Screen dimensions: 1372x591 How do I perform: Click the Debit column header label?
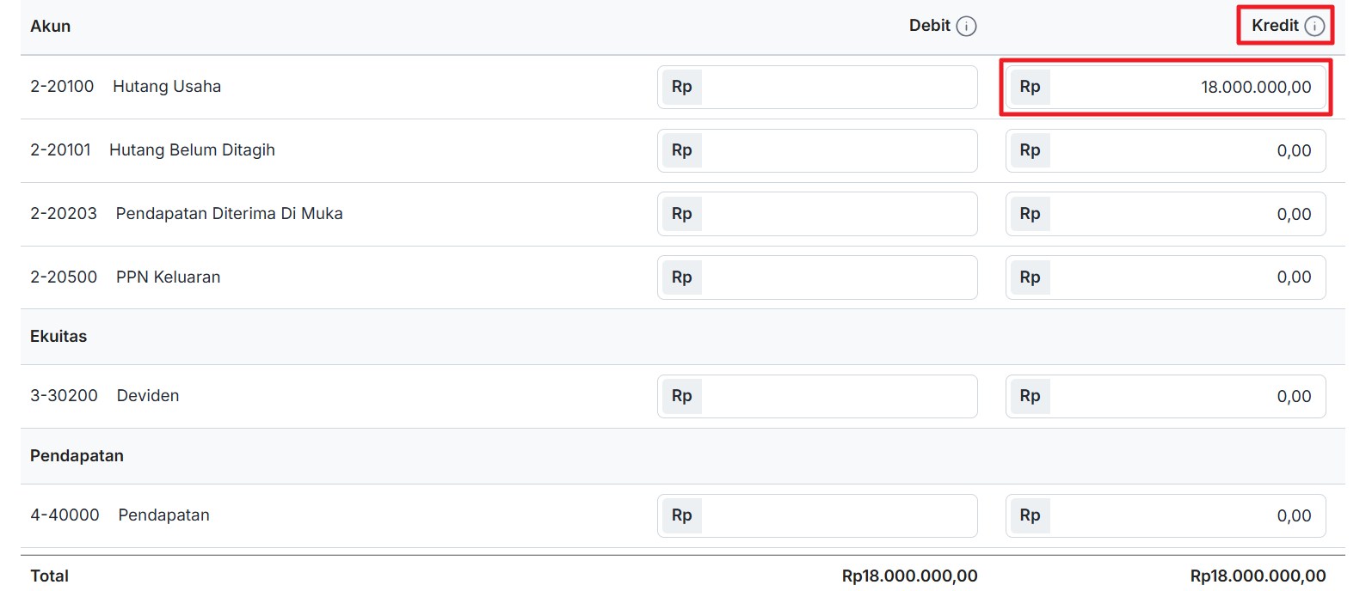click(x=930, y=26)
